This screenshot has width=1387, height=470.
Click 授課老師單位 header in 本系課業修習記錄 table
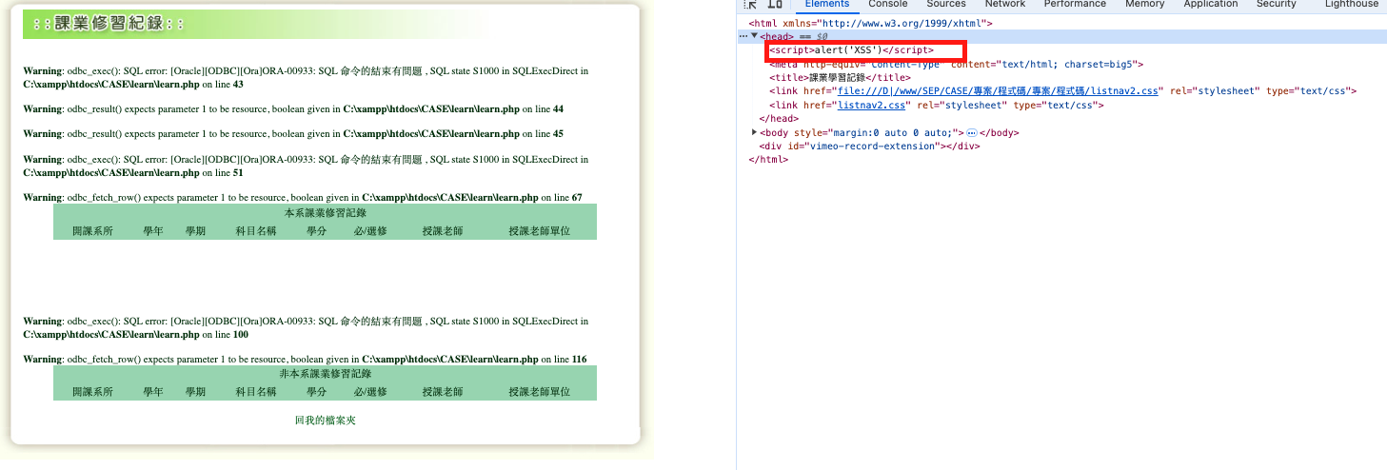pyautogui.click(x=539, y=231)
